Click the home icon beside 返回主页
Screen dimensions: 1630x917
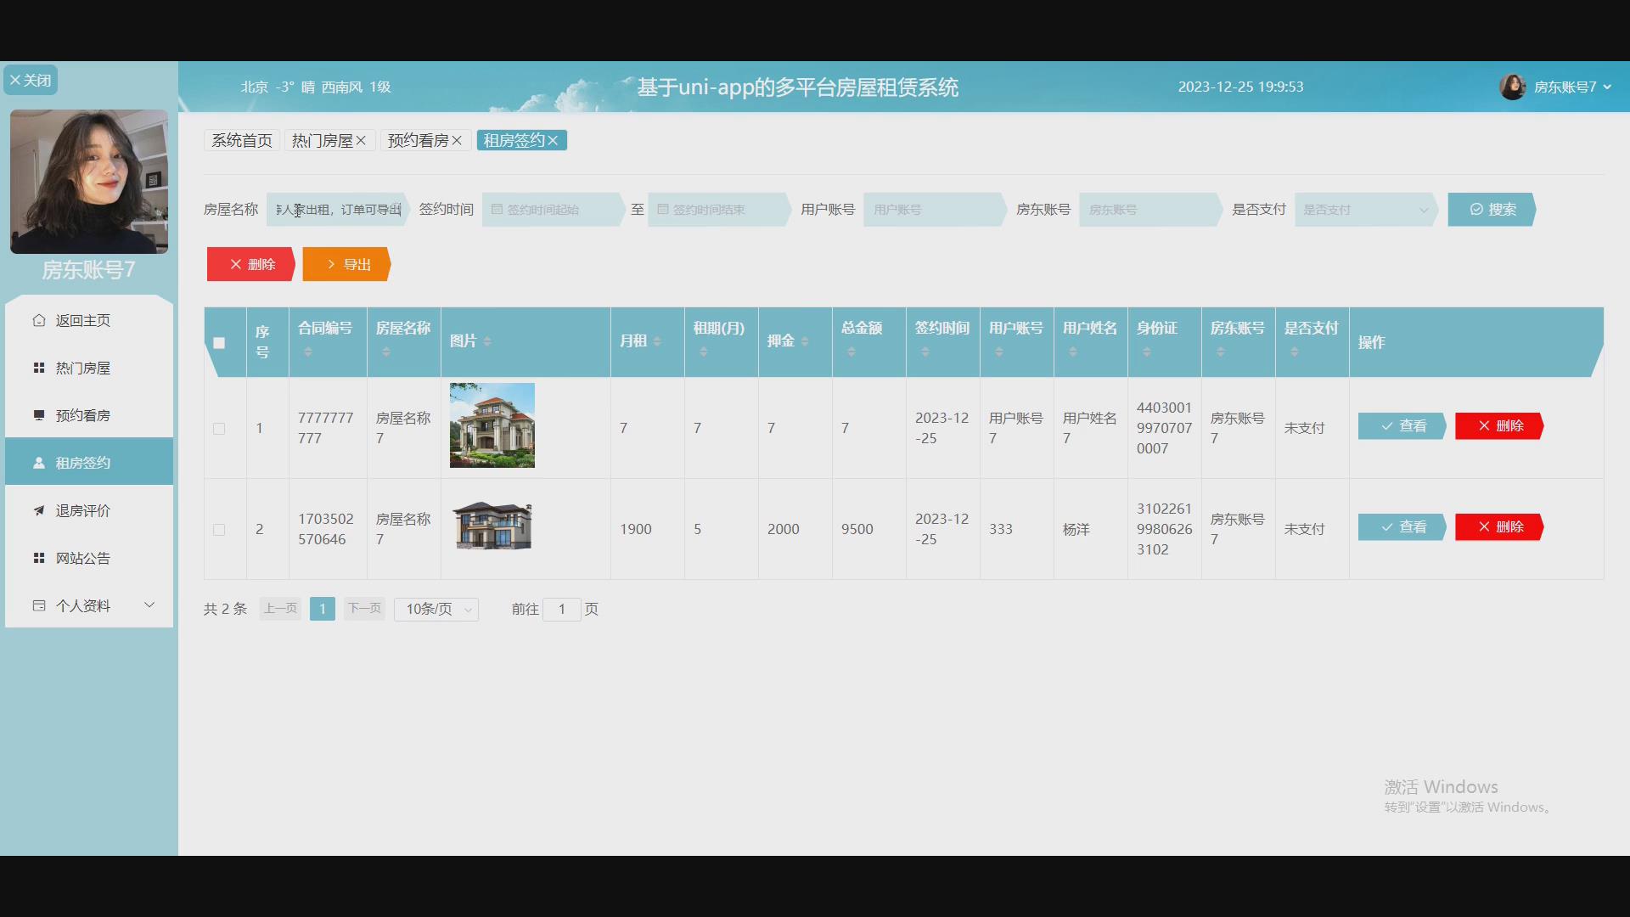[x=39, y=320]
